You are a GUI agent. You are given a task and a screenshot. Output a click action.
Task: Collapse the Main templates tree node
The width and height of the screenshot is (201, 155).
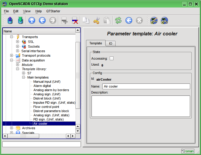[24, 77]
